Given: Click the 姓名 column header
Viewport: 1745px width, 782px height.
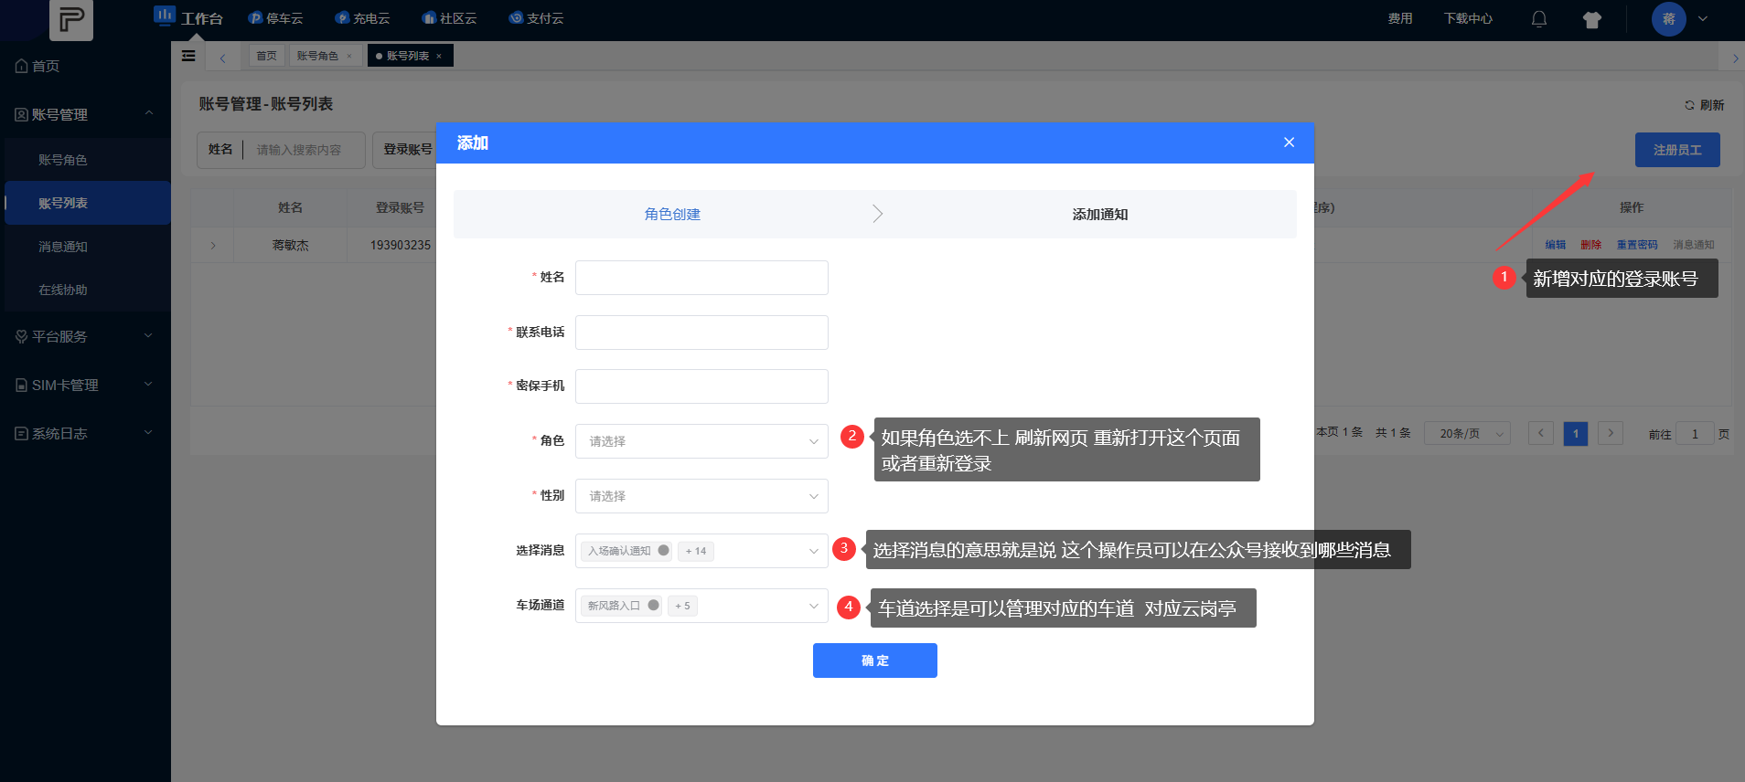Looking at the screenshot, I should 290,207.
